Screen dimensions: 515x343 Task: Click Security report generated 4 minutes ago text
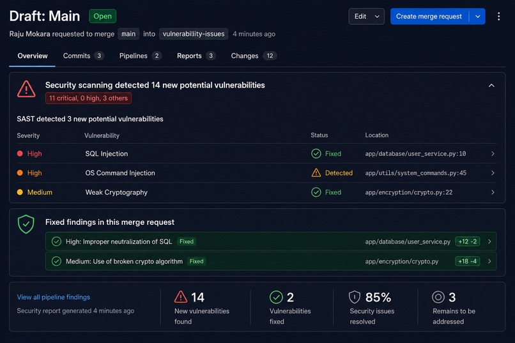75,311
